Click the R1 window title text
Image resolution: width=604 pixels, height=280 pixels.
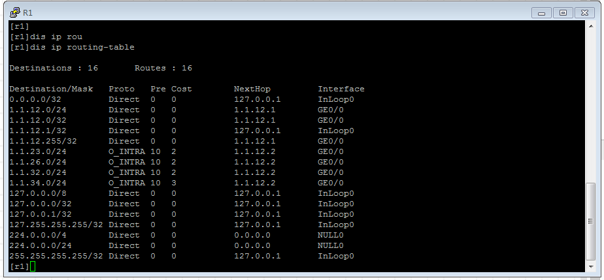click(x=27, y=12)
